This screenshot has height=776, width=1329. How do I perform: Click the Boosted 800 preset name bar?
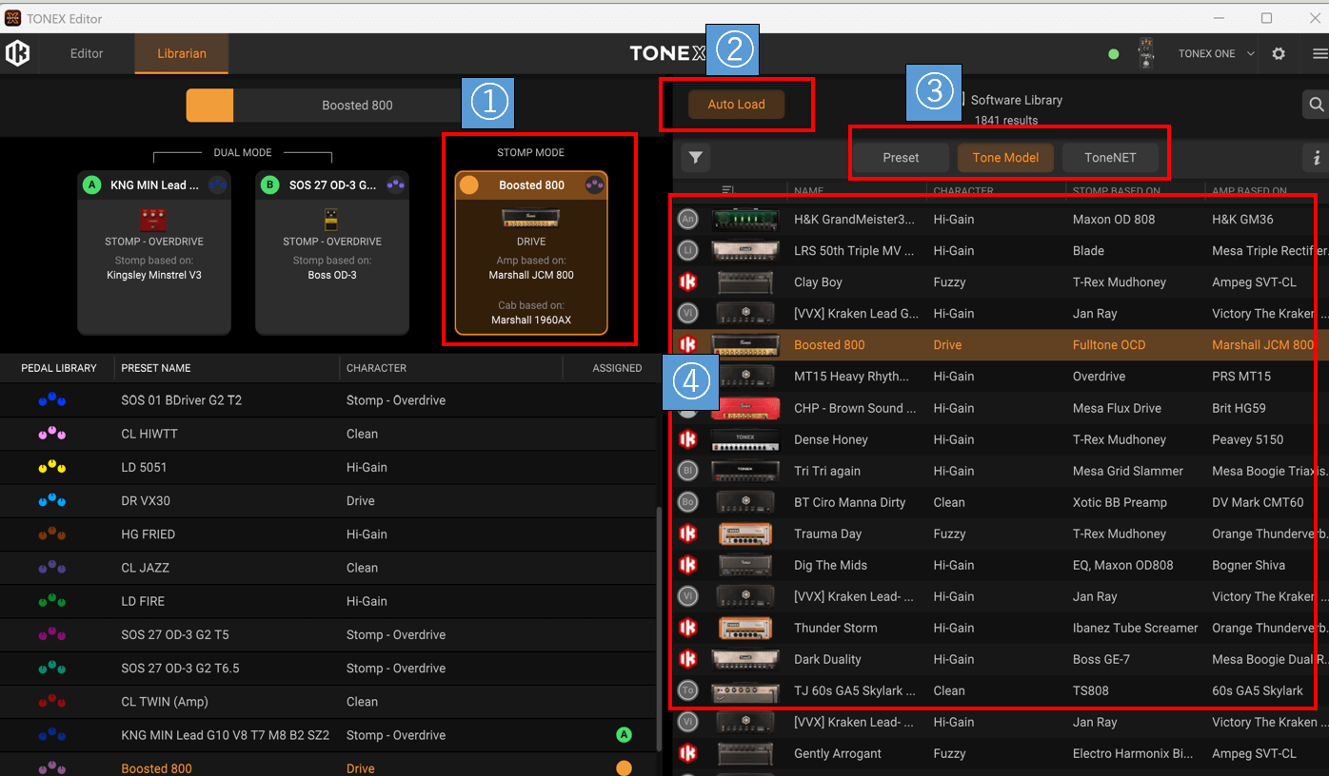[x=357, y=106]
